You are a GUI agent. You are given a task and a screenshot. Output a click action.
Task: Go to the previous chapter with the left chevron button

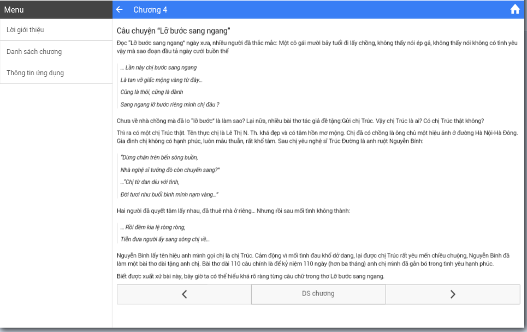pos(184,294)
